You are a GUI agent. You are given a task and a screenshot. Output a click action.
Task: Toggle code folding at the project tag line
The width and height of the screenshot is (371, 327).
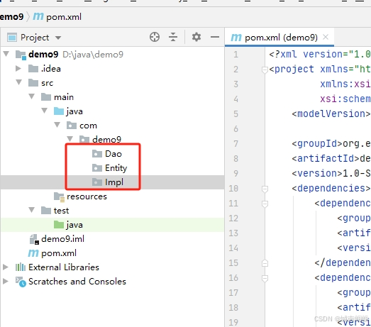click(x=265, y=70)
